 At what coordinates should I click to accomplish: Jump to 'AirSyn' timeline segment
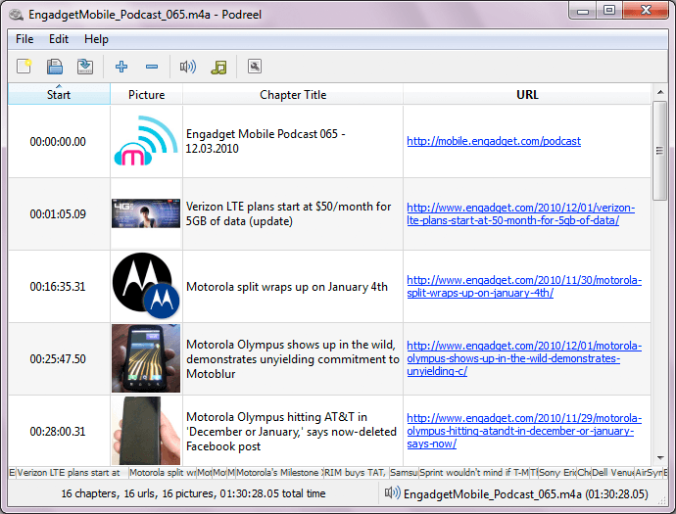(649, 473)
